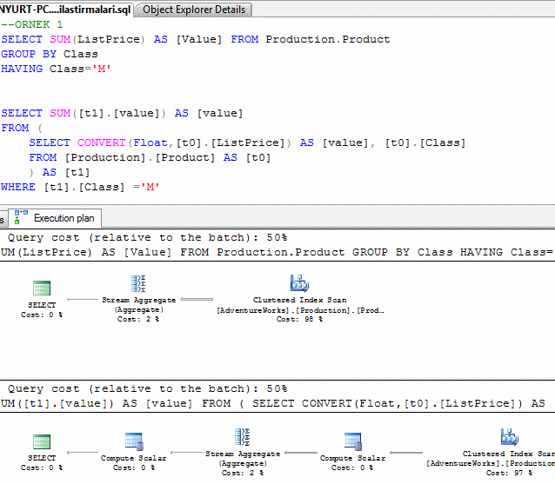Click Compute Scalar icon beside Clustered Index Scan

[352, 441]
